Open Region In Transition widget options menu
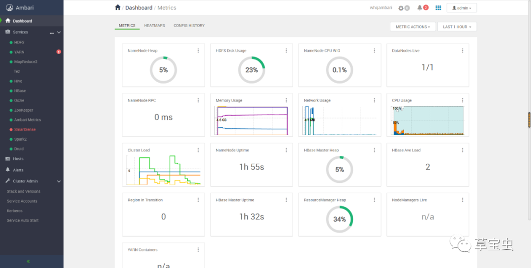The width and height of the screenshot is (531, 268). 198,200
